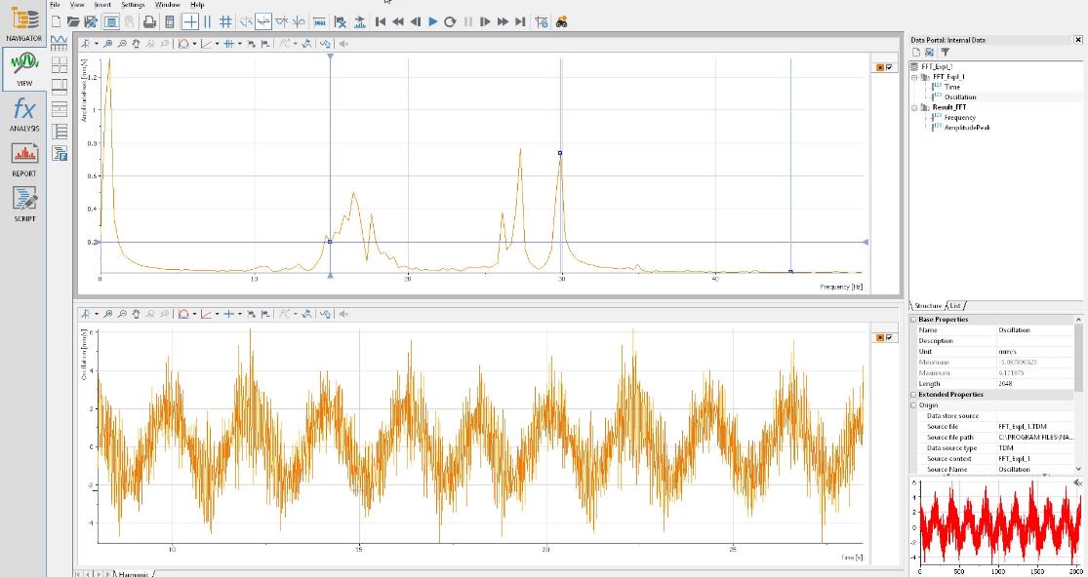Open the ANALYSIS panel

[24, 114]
